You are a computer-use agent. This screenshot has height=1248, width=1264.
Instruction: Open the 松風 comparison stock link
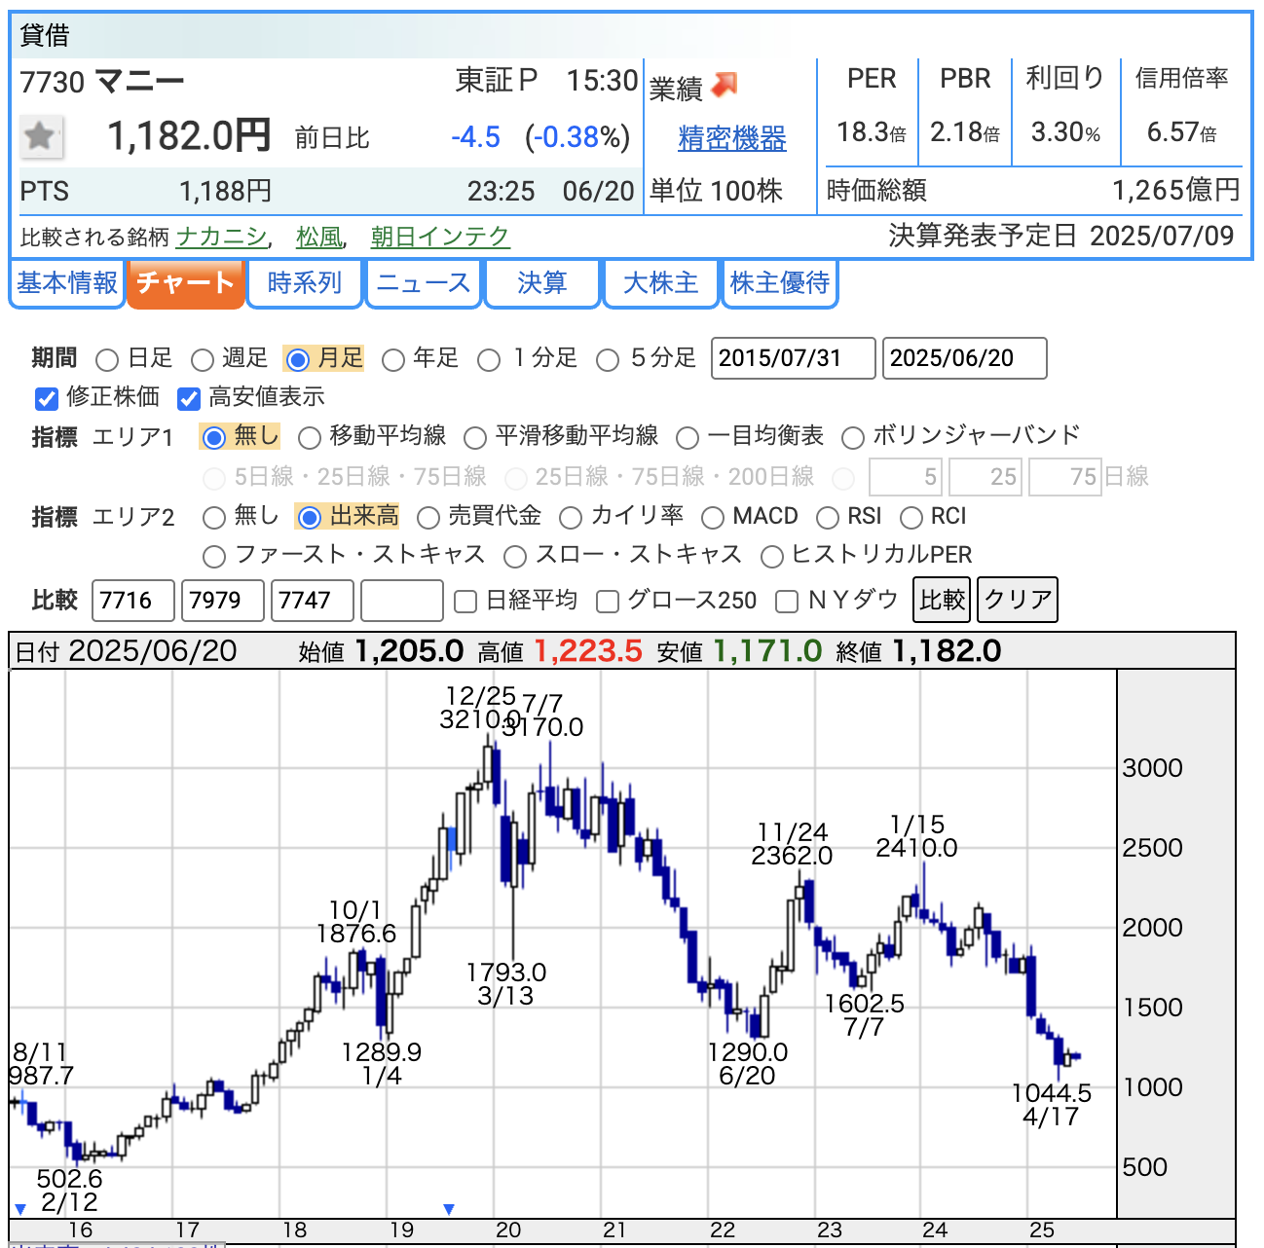point(319,237)
